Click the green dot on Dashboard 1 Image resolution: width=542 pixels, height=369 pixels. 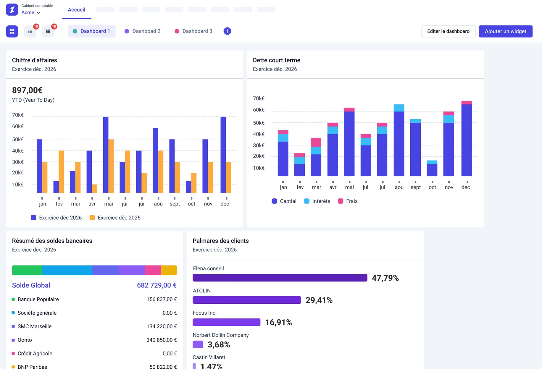(x=75, y=31)
